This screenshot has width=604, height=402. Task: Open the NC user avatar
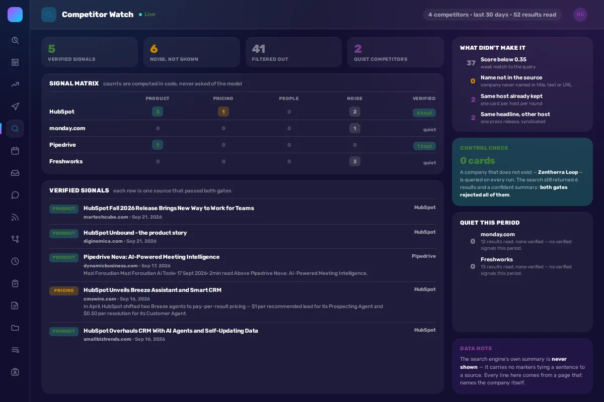[x=580, y=15]
